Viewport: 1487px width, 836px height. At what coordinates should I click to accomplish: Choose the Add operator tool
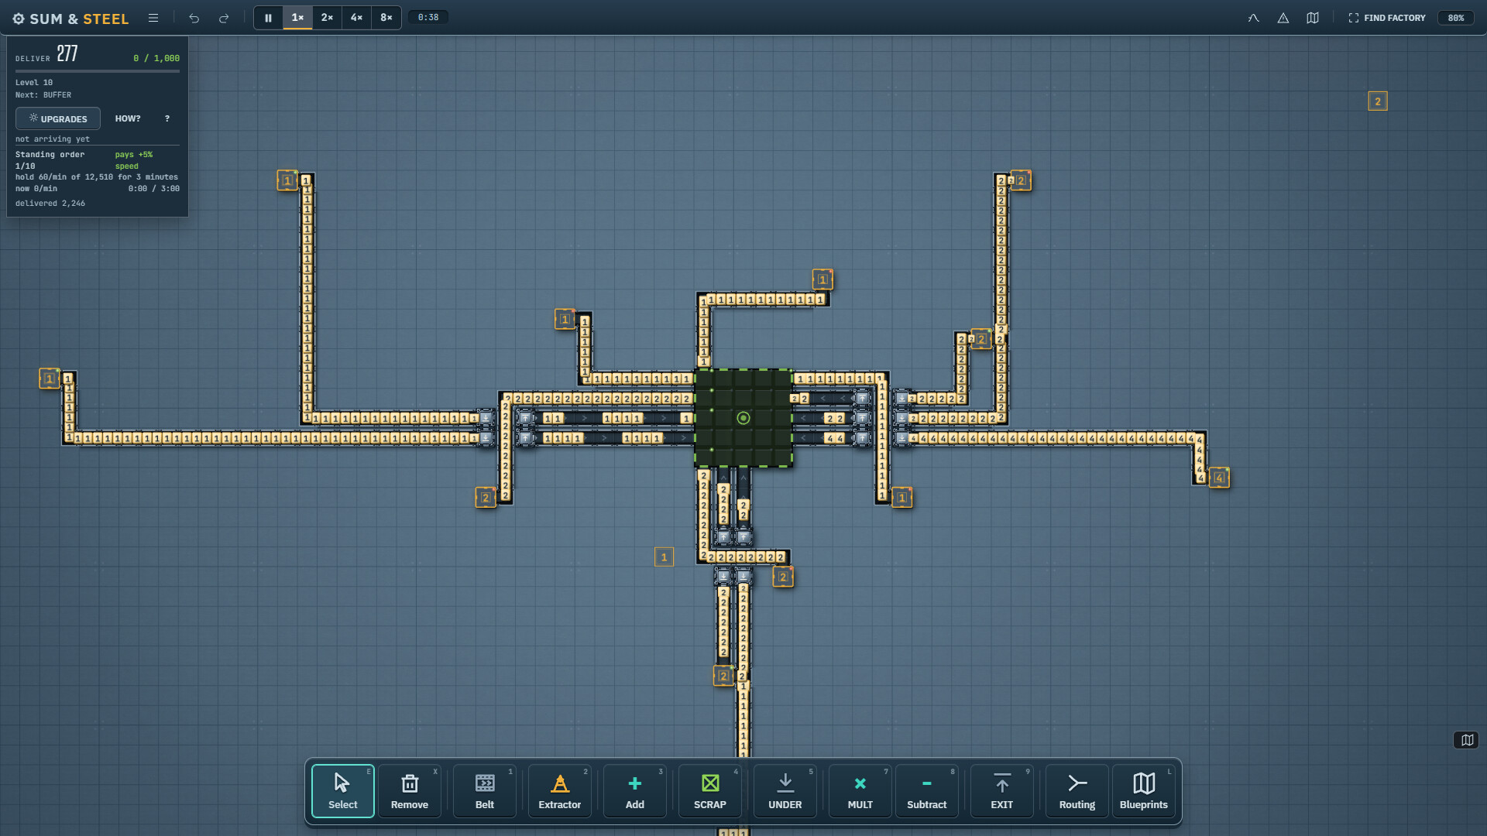pos(635,791)
